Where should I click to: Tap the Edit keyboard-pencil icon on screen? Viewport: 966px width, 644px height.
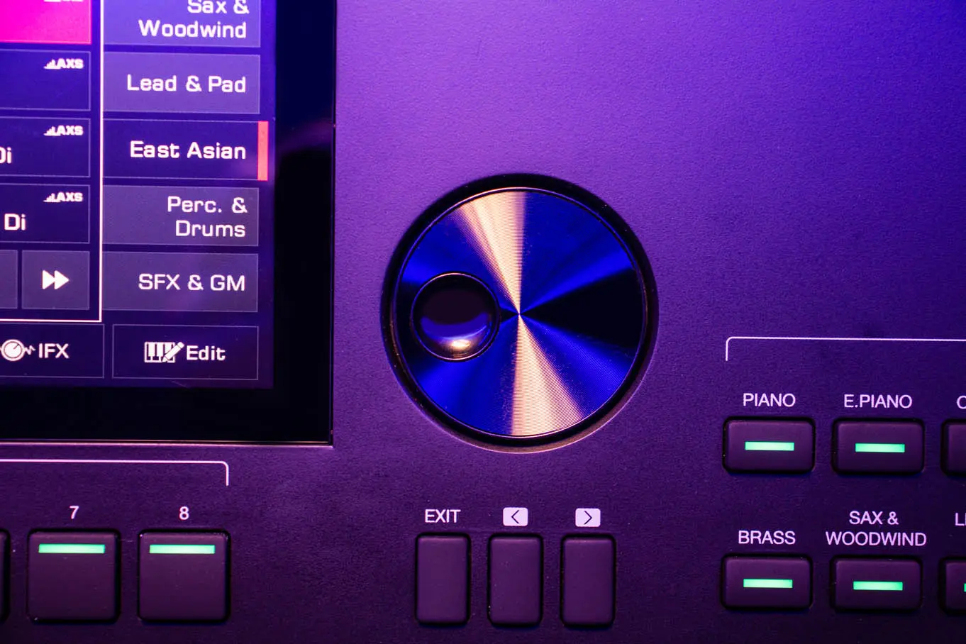[163, 352]
